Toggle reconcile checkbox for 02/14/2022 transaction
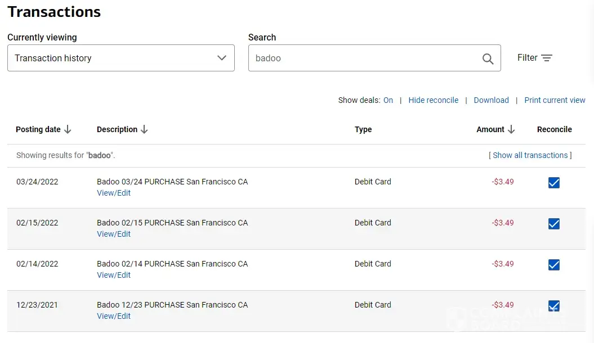Screen dimensions: 594x343 pos(554,265)
